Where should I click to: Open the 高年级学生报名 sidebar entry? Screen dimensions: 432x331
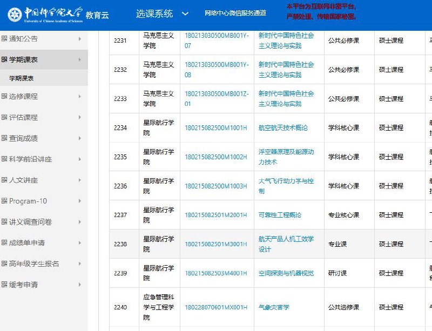click(x=33, y=264)
